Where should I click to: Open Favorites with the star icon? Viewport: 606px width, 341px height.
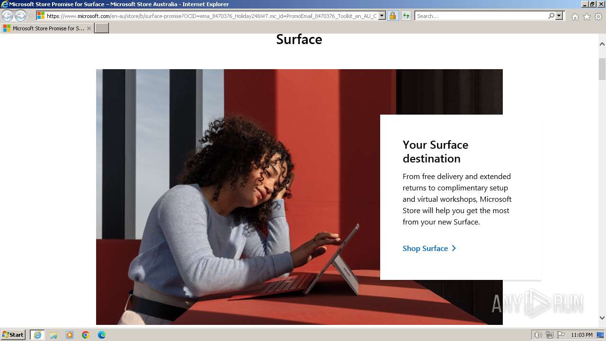click(x=587, y=17)
